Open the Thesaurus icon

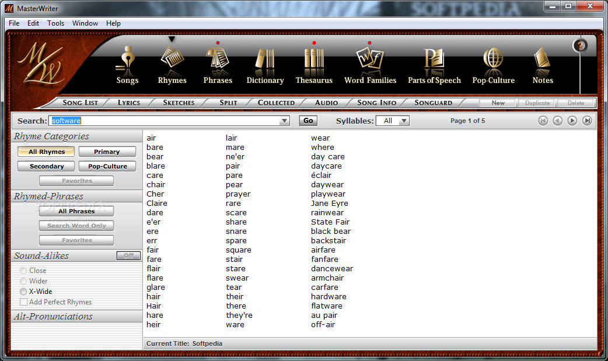point(314,65)
